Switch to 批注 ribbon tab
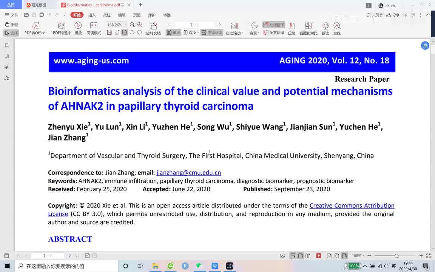The height and width of the screenshot is (272, 435). click(107, 15)
